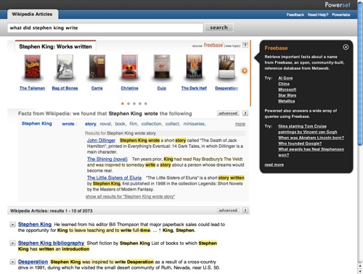Open freebase view topic link

232,46
